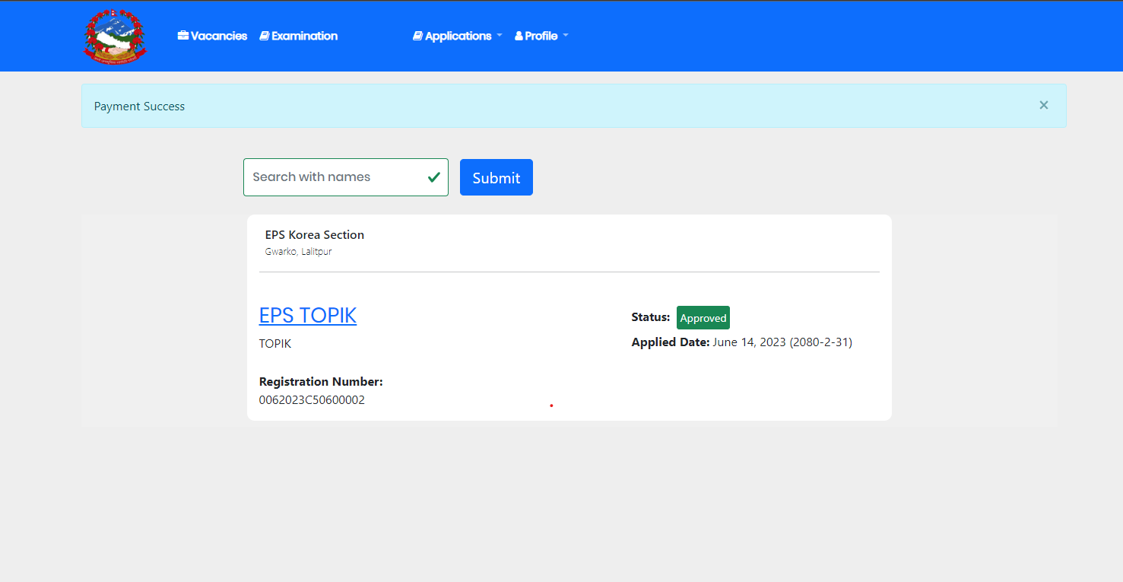Click the green Approved status badge
Viewport: 1123px width, 582px height.
(703, 318)
